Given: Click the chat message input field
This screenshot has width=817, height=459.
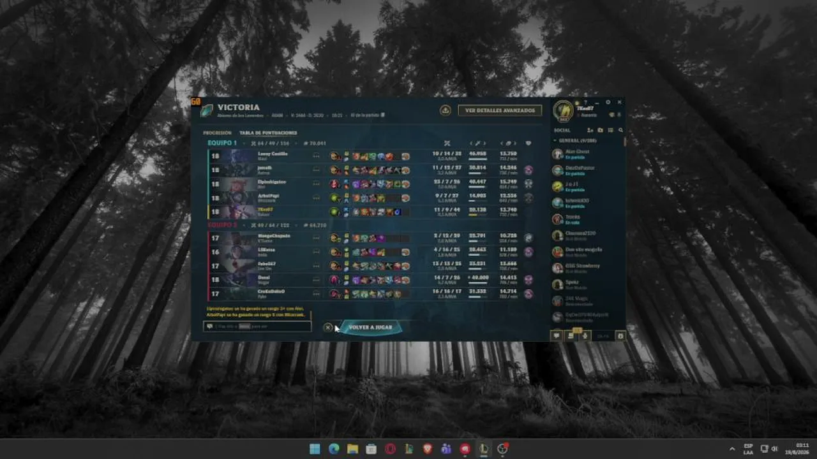Looking at the screenshot, I should tap(257, 326).
